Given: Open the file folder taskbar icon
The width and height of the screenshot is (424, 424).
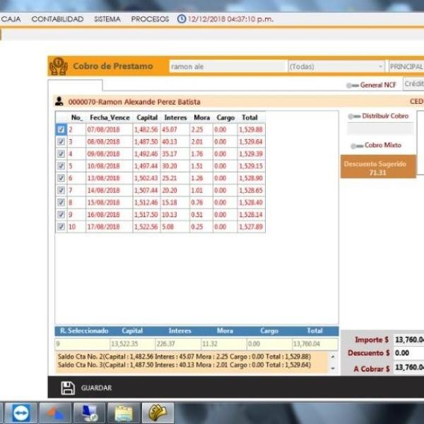Looking at the screenshot, I should coord(124,413).
